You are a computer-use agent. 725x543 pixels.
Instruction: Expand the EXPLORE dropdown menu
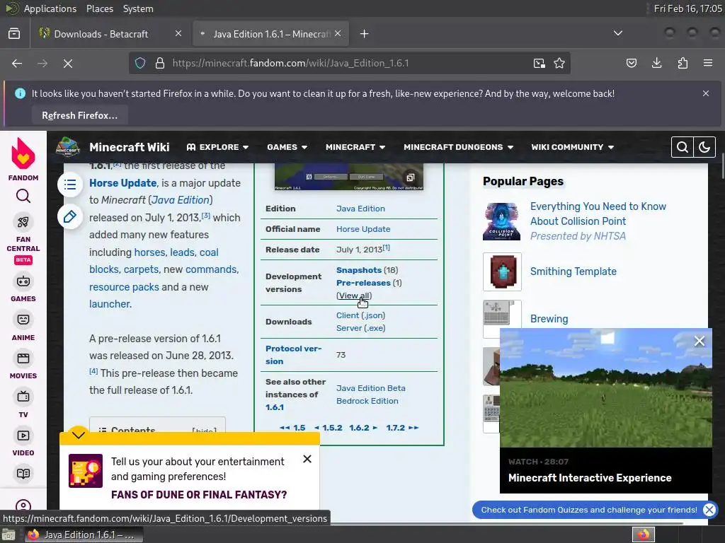tap(217, 147)
